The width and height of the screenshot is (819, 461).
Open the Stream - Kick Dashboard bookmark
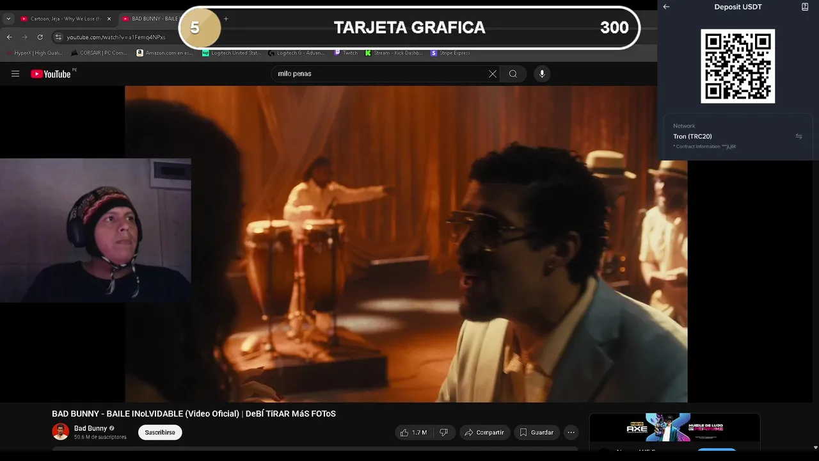pyautogui.click(x=394, y=53)
